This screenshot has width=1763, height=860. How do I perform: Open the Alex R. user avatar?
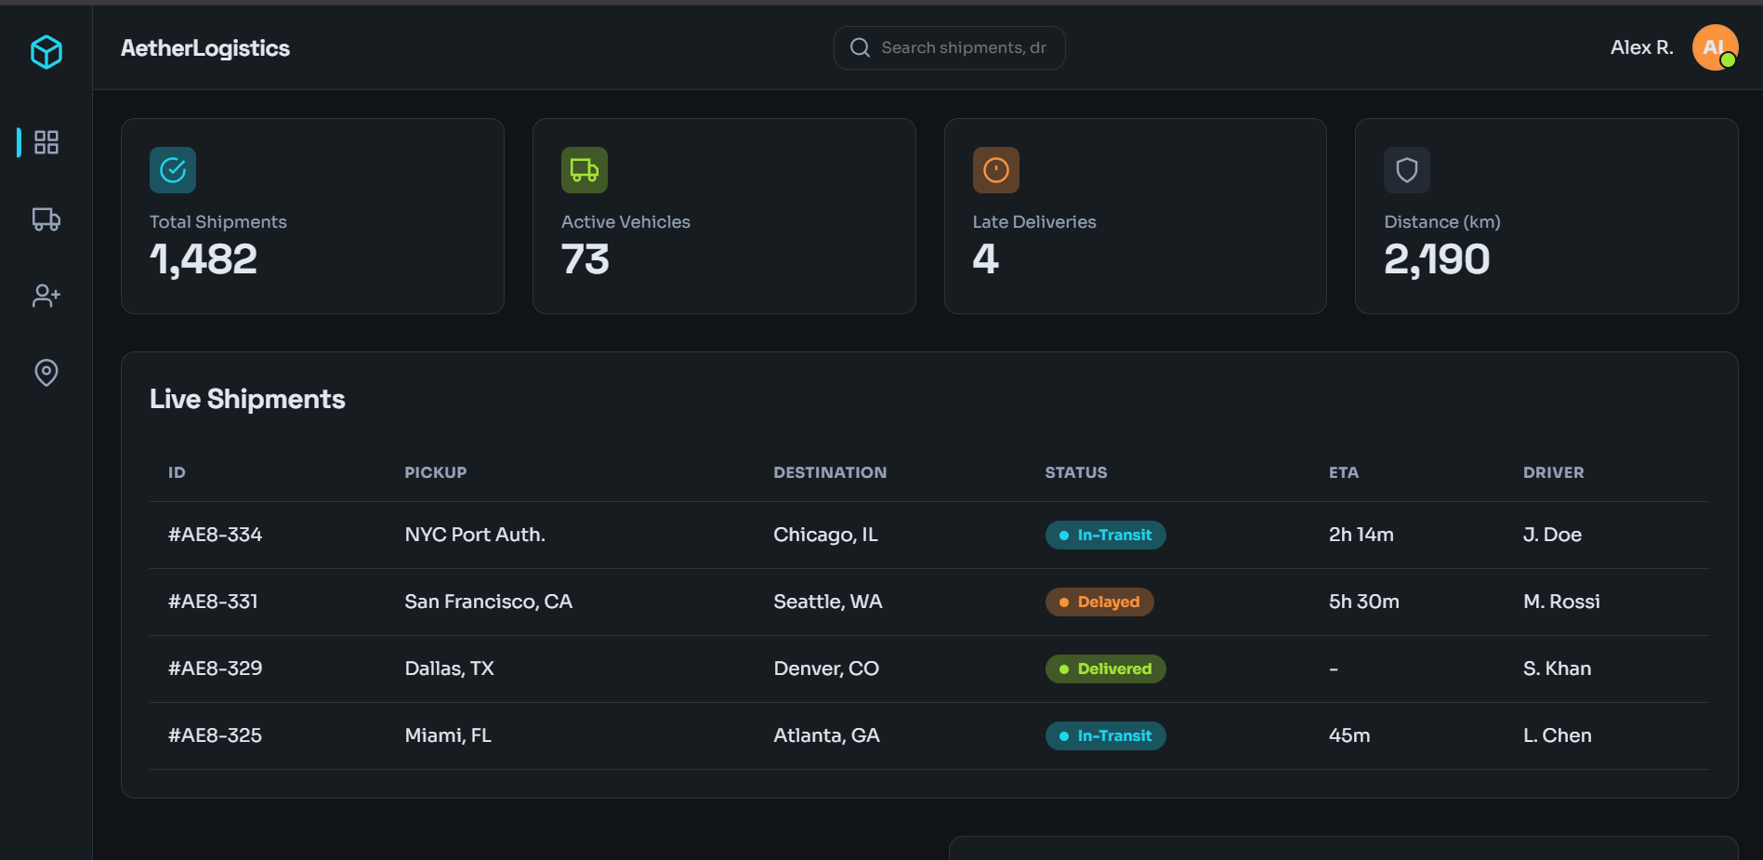(x=1715, y=47)
